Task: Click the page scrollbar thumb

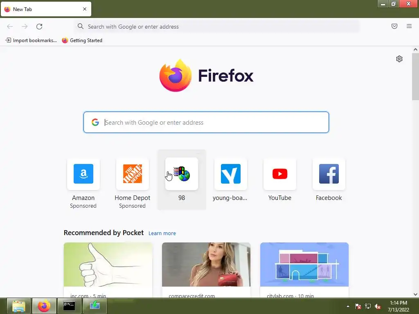Action: point(415,76)
